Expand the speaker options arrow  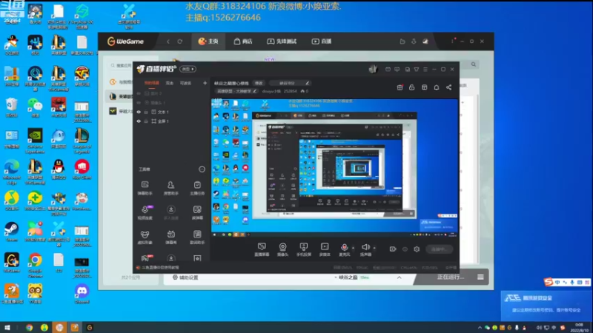coord(374,248)
